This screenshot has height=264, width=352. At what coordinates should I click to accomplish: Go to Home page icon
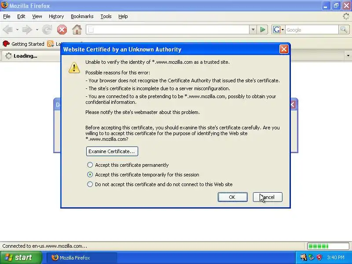[x=77, y=29]
